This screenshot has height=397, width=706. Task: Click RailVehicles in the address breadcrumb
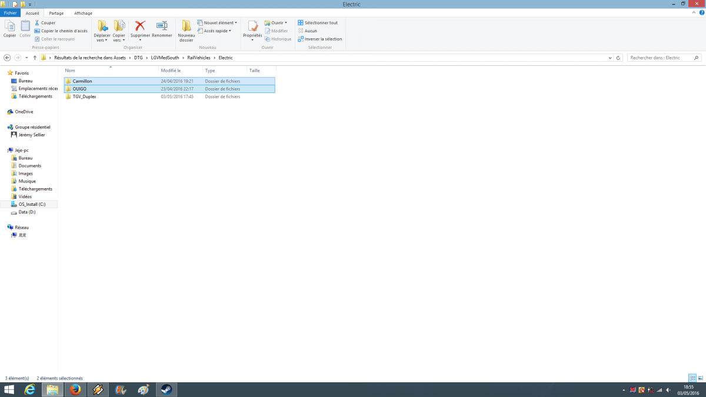(x=199, y=58)
